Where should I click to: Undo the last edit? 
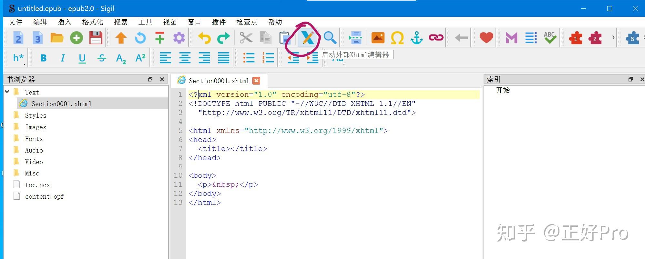pyautogui.click(x=204, y=38)
